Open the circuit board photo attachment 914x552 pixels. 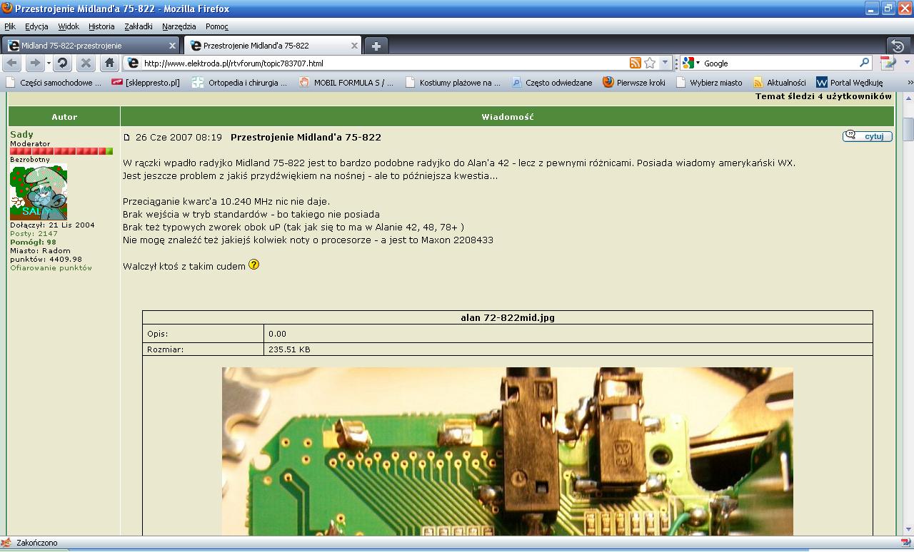click(508, 451)
